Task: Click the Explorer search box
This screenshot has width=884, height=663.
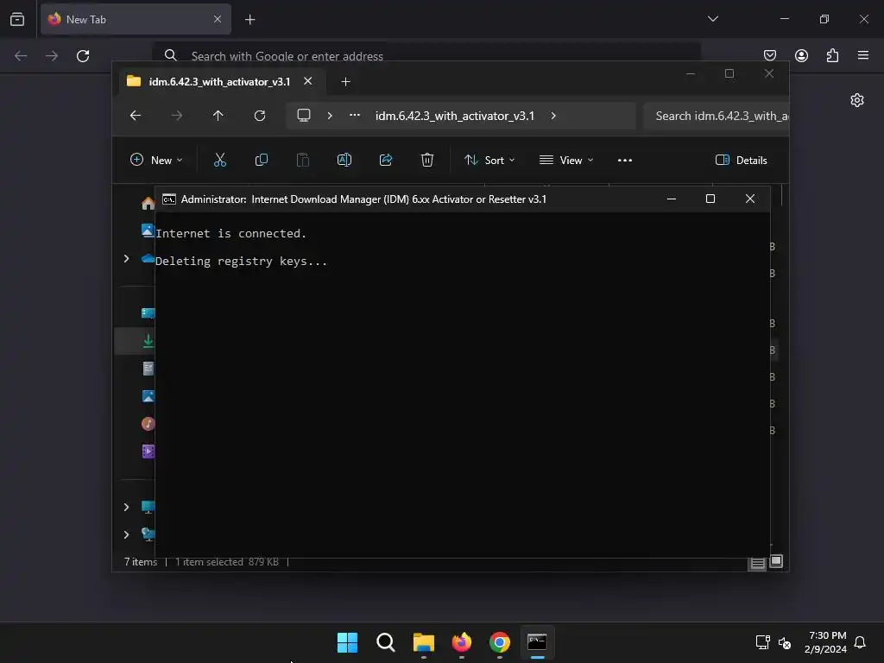Action: [717, 116]
